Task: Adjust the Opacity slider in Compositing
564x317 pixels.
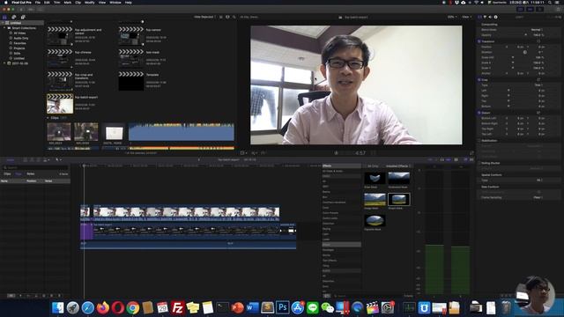Action: [526, 35]
